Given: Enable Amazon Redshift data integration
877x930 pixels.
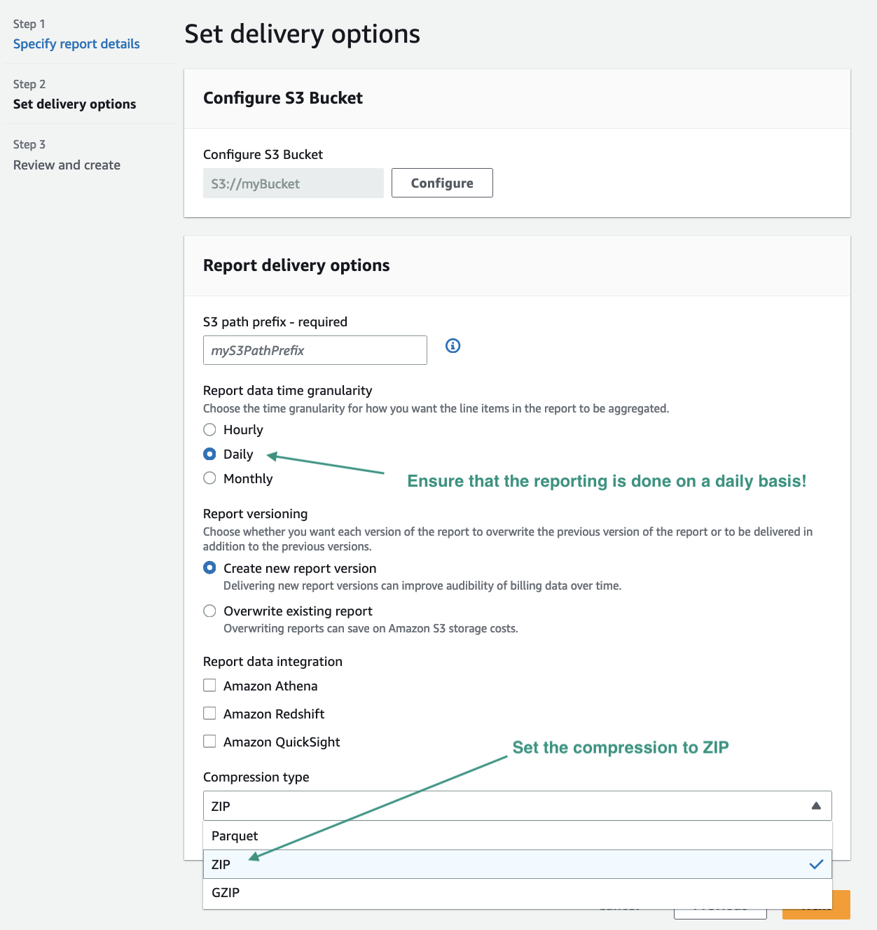Looking at the screenshot, I should 209,713.
